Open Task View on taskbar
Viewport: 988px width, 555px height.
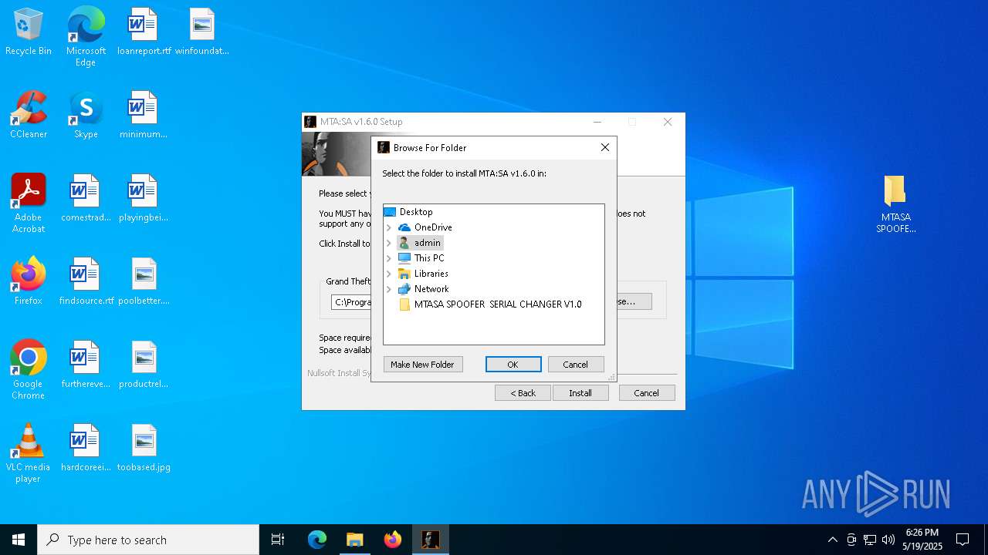tap(278, 540)
